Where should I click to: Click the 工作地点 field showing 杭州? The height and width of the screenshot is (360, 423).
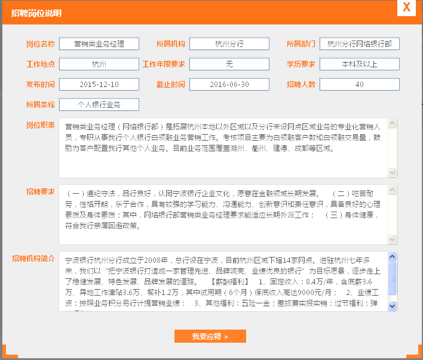[x=99, y=64]
